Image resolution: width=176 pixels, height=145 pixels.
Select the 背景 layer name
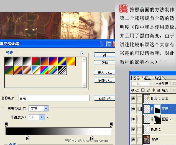click(155, 140)
